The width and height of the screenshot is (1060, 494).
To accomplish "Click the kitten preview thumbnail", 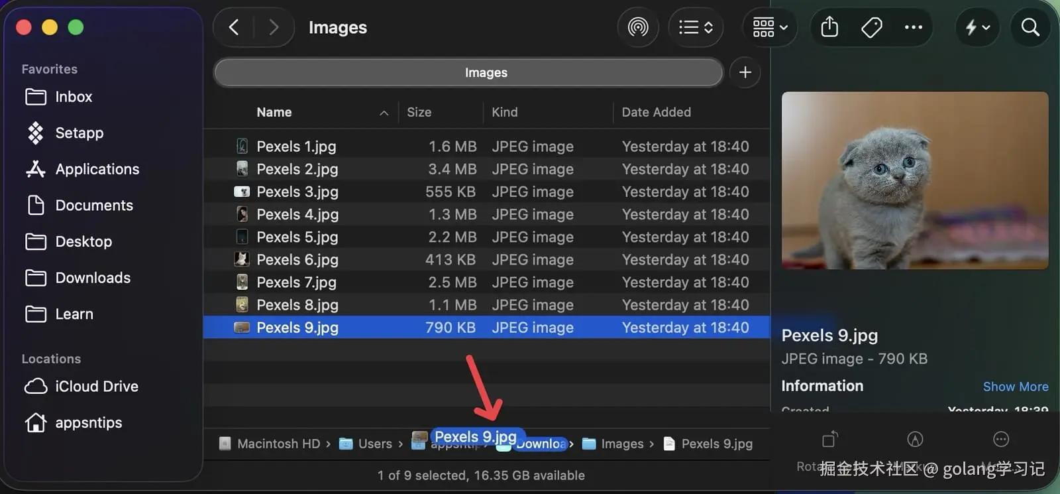I will tap(914, 180).
